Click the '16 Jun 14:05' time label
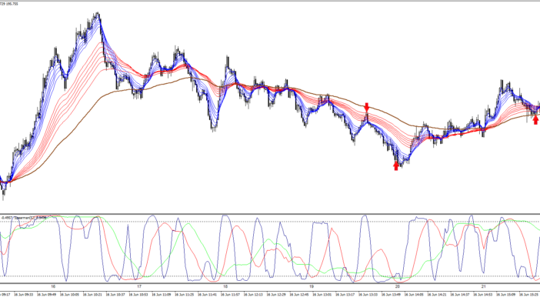Viewport: 540px width, 304px height. pos(414,295)
